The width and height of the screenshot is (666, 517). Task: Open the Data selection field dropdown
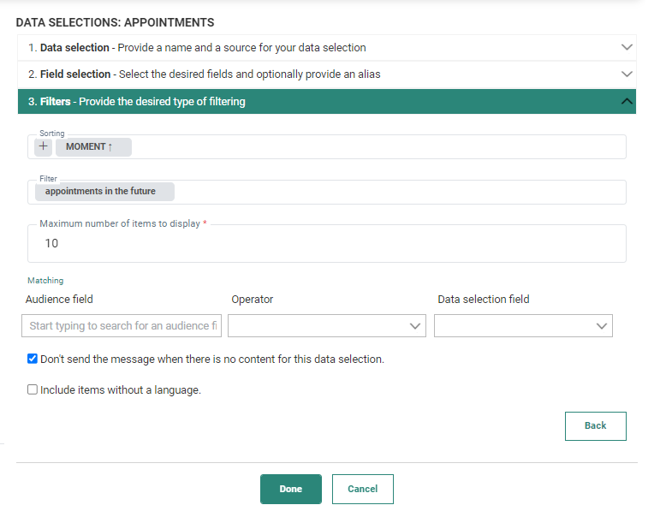click(x=522, y=326)
